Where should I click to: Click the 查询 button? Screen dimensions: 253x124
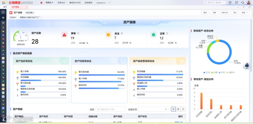[205, 13]
